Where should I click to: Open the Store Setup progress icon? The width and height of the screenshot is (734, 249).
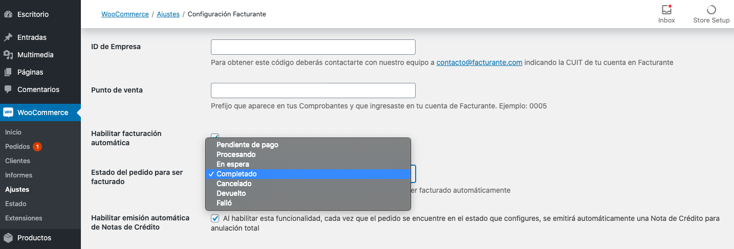click(x=711, y=10)
